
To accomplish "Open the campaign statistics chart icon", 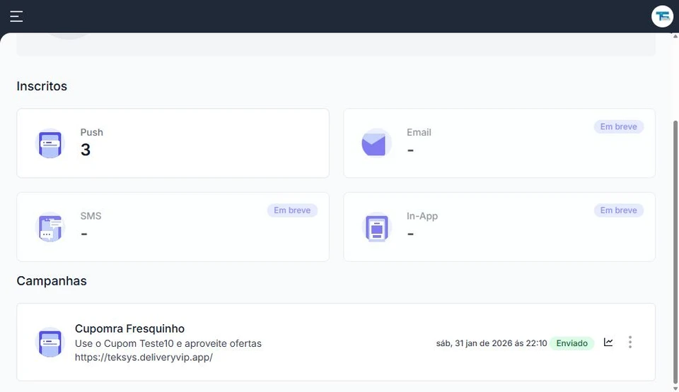I will tap(608, 343).
